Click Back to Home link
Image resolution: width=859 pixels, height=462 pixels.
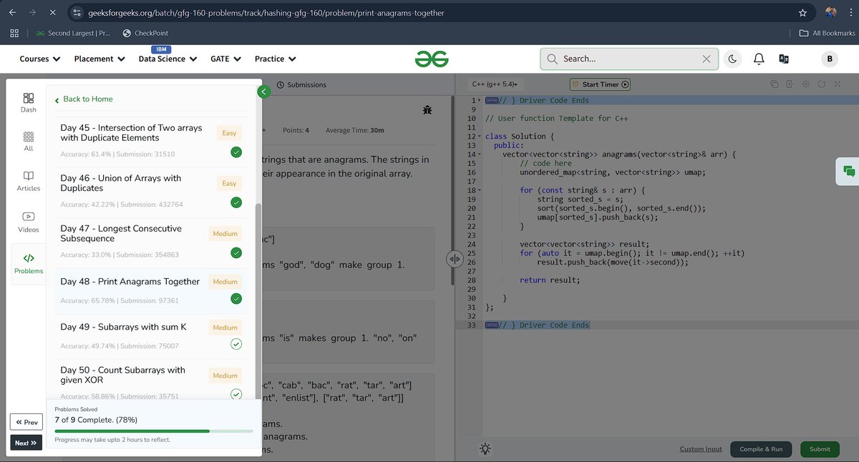tap(83, 99)
